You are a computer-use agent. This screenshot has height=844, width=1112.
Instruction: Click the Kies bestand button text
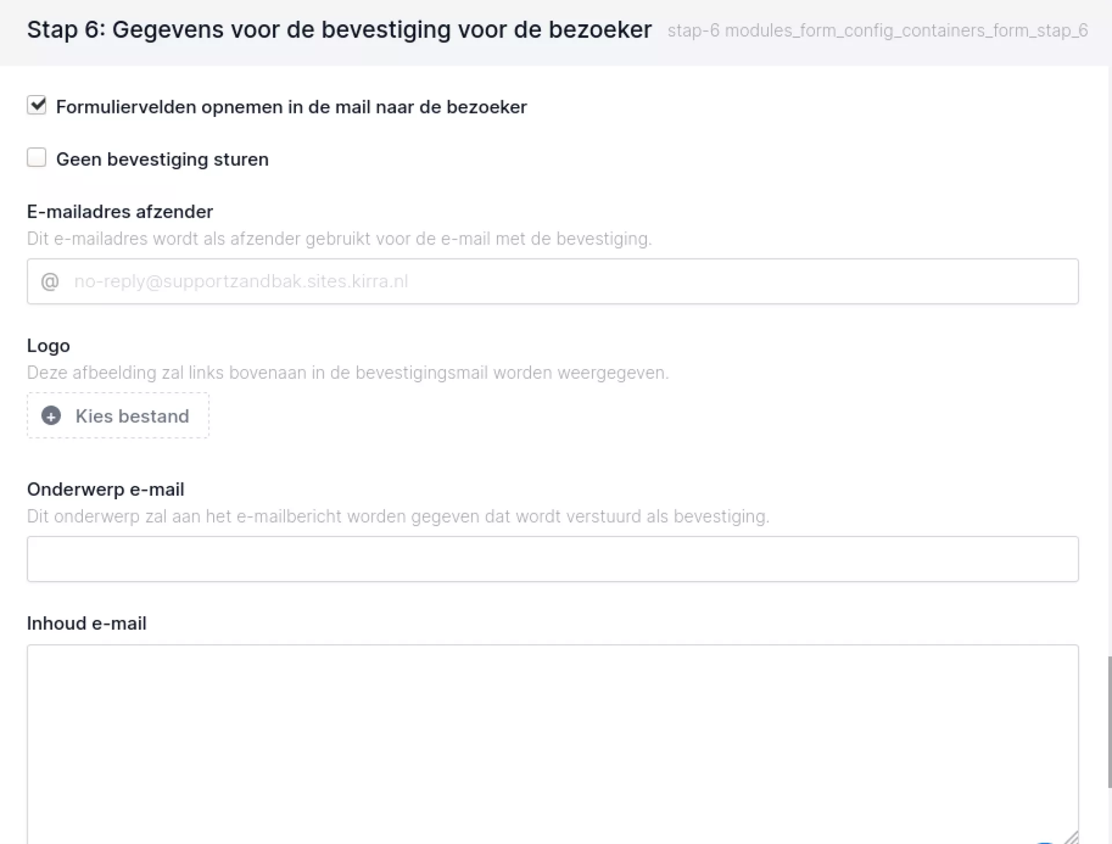pyautogui.click(x=132, y=416)
